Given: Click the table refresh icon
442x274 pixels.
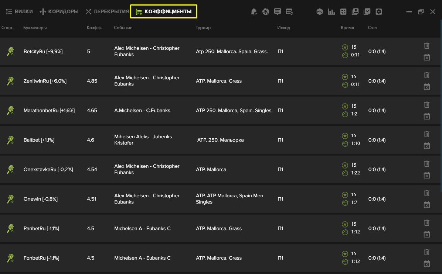Looking at the screenshot, I should pyautogui.click(x=289, y=11).
